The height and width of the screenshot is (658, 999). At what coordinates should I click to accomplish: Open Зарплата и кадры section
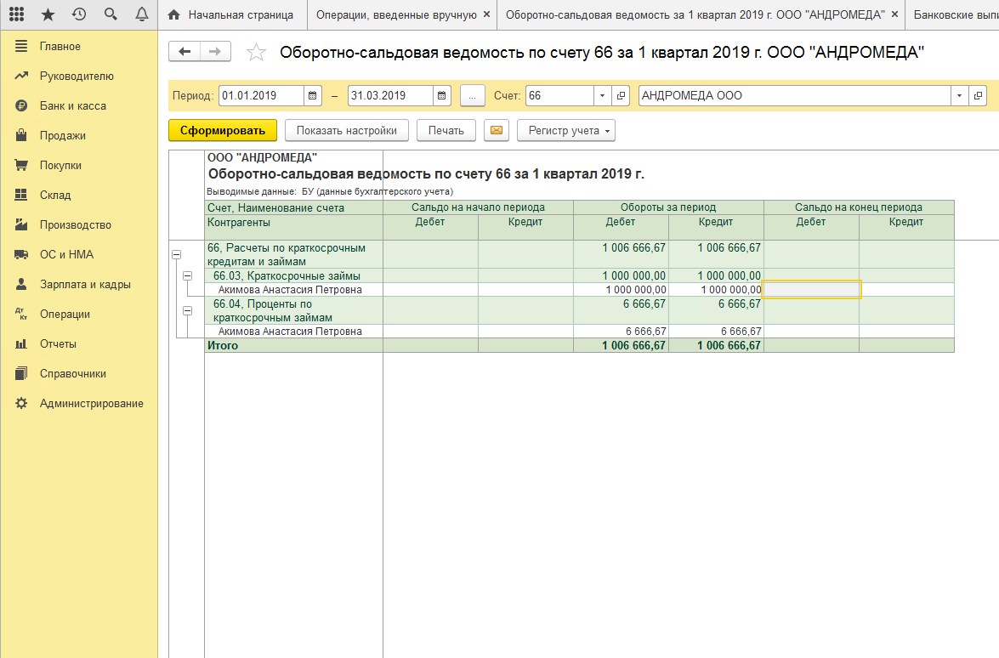[85, 284]
